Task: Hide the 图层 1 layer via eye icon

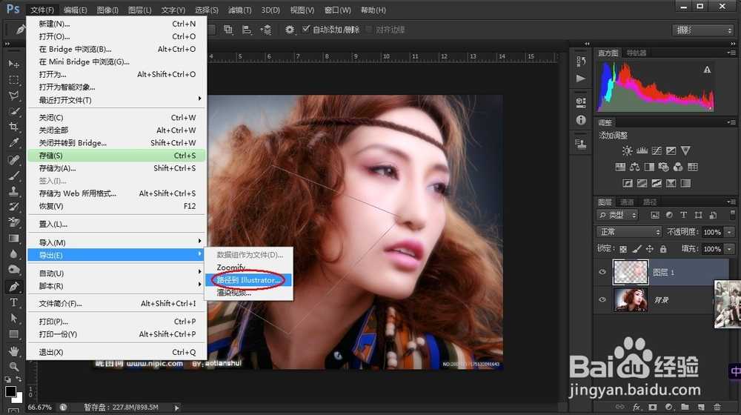Action: point(602,273)
